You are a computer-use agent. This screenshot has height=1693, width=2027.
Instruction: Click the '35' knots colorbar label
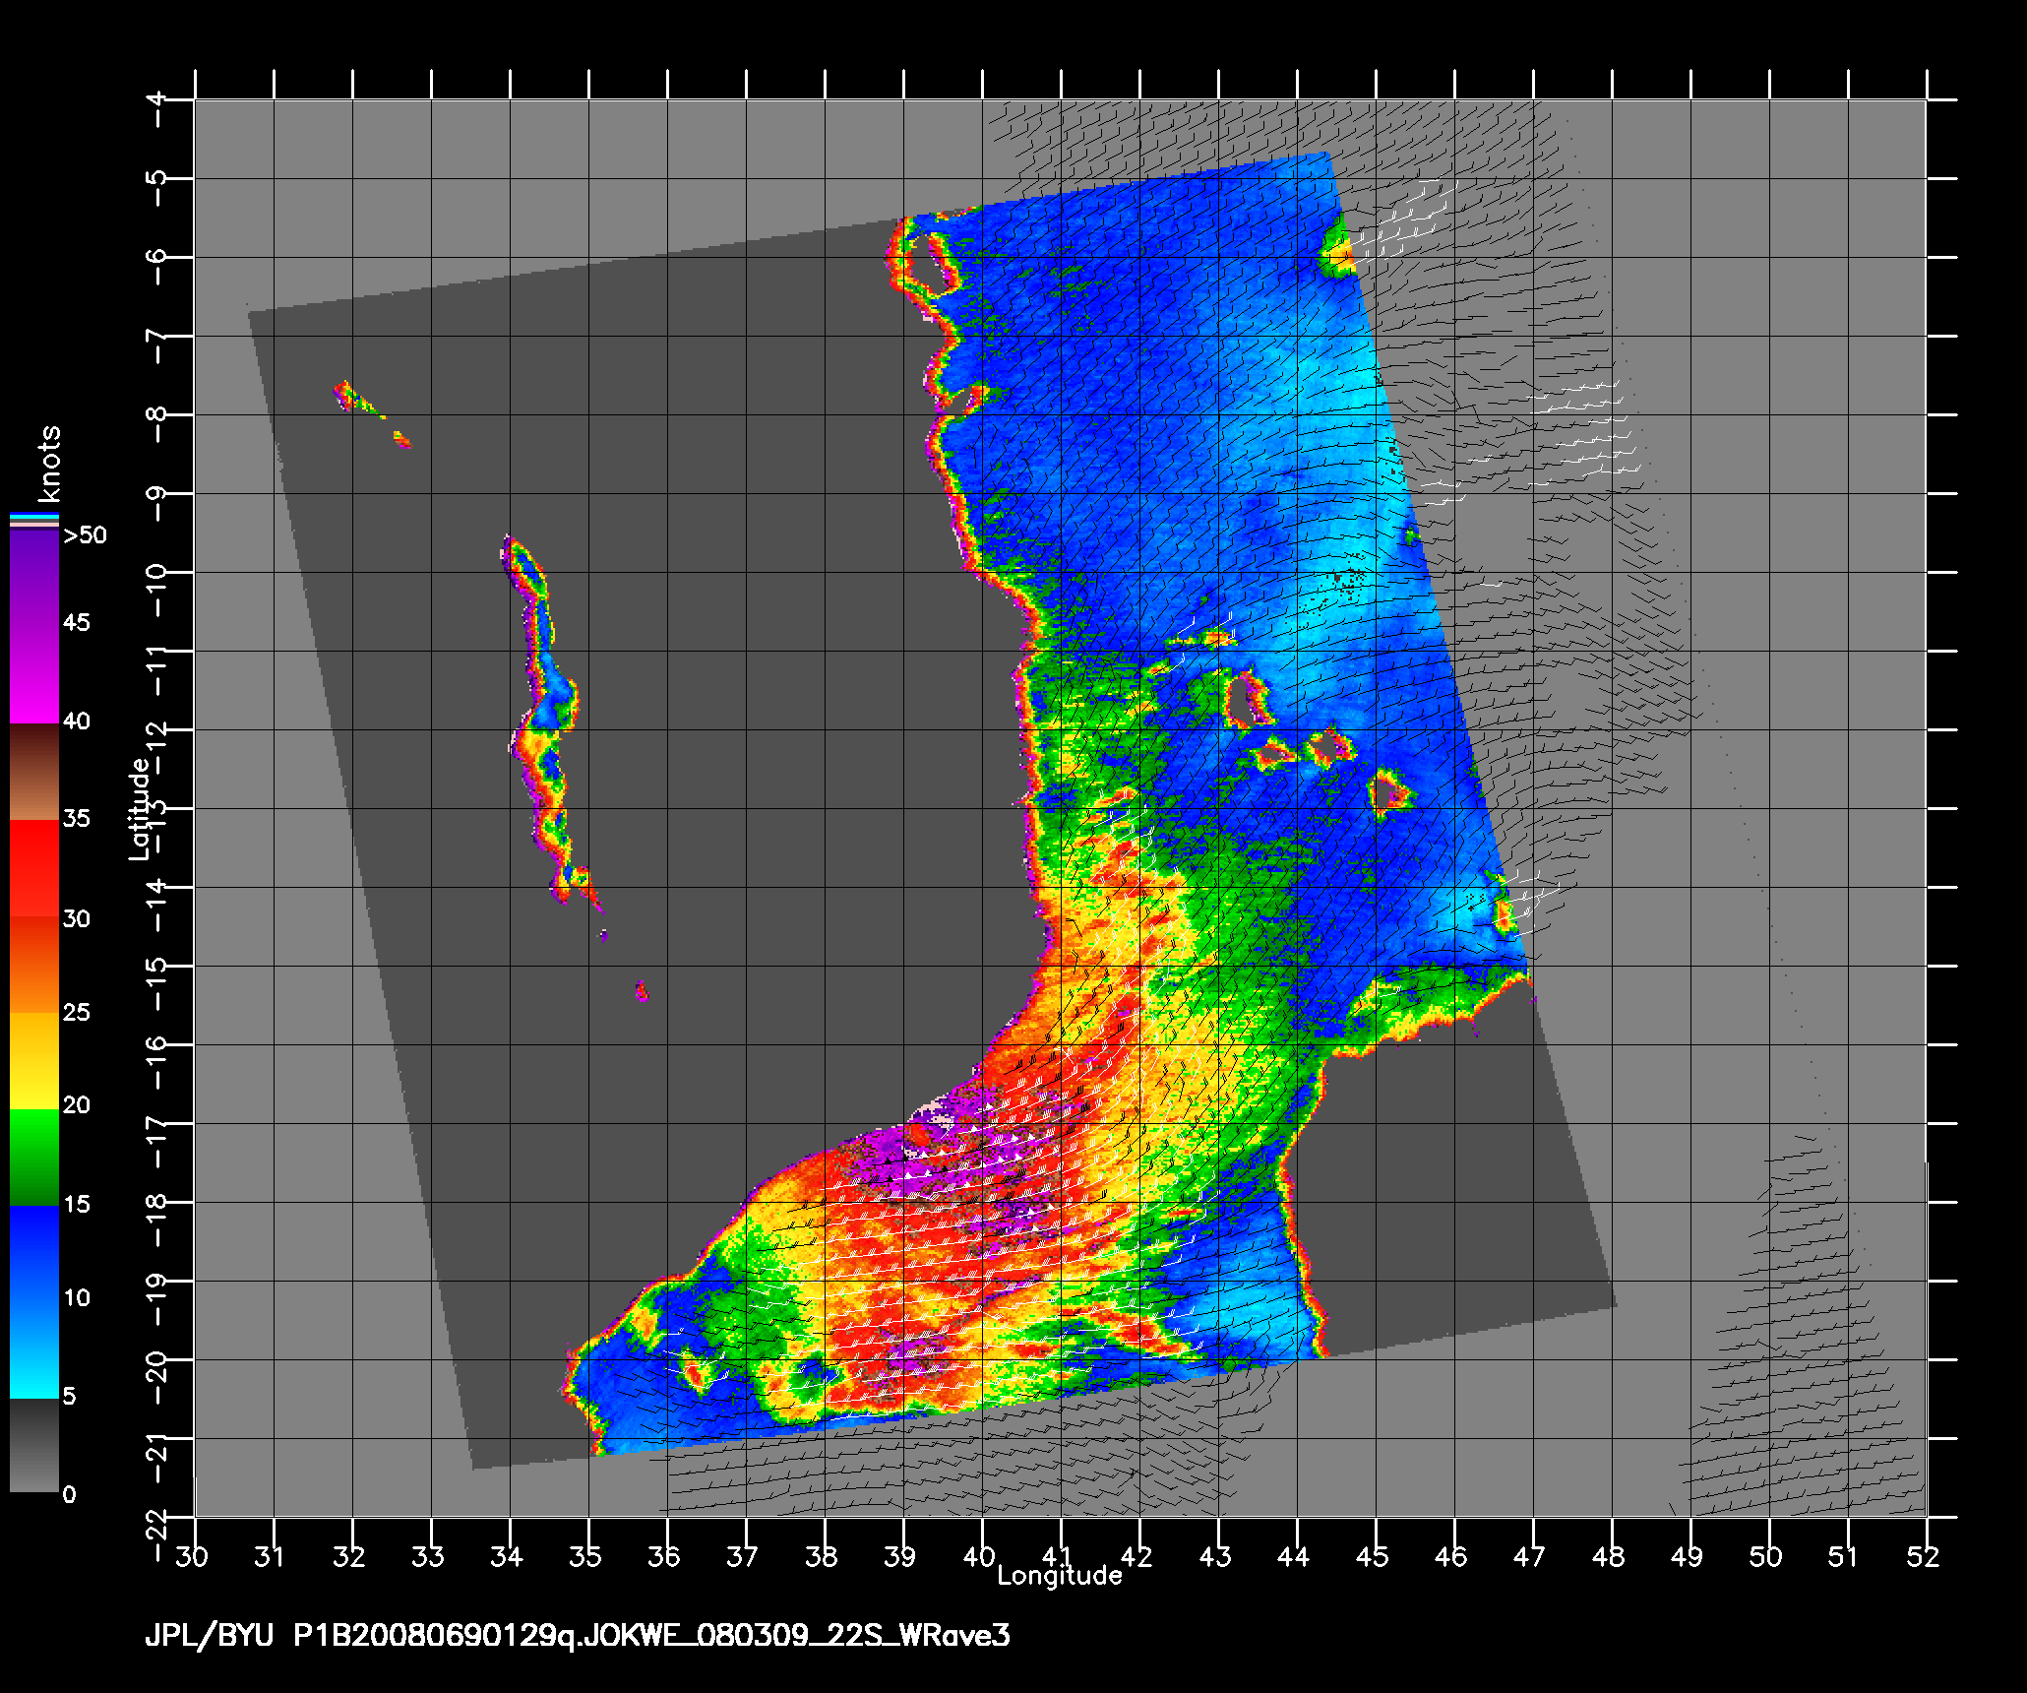click(x=76, y=818)
